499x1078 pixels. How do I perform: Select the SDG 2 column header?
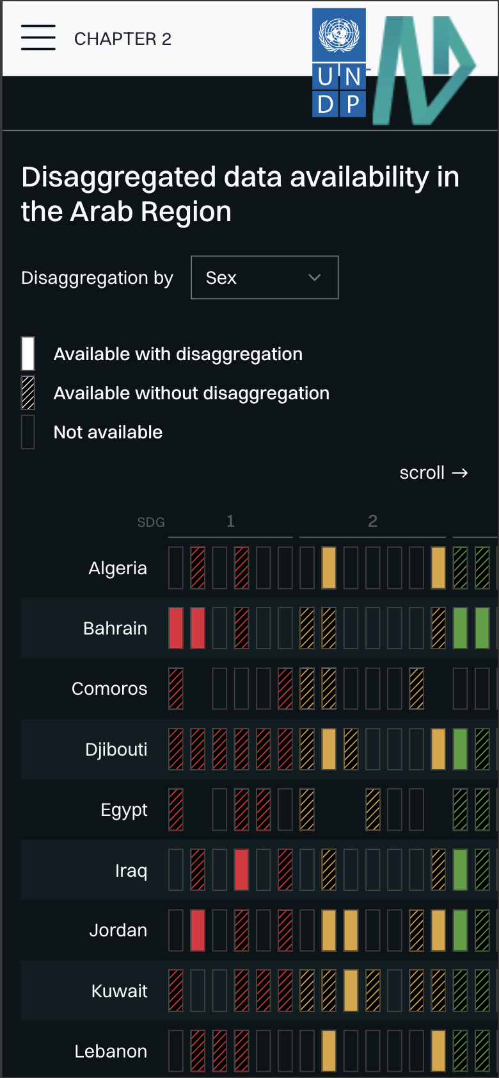(372, 521)
